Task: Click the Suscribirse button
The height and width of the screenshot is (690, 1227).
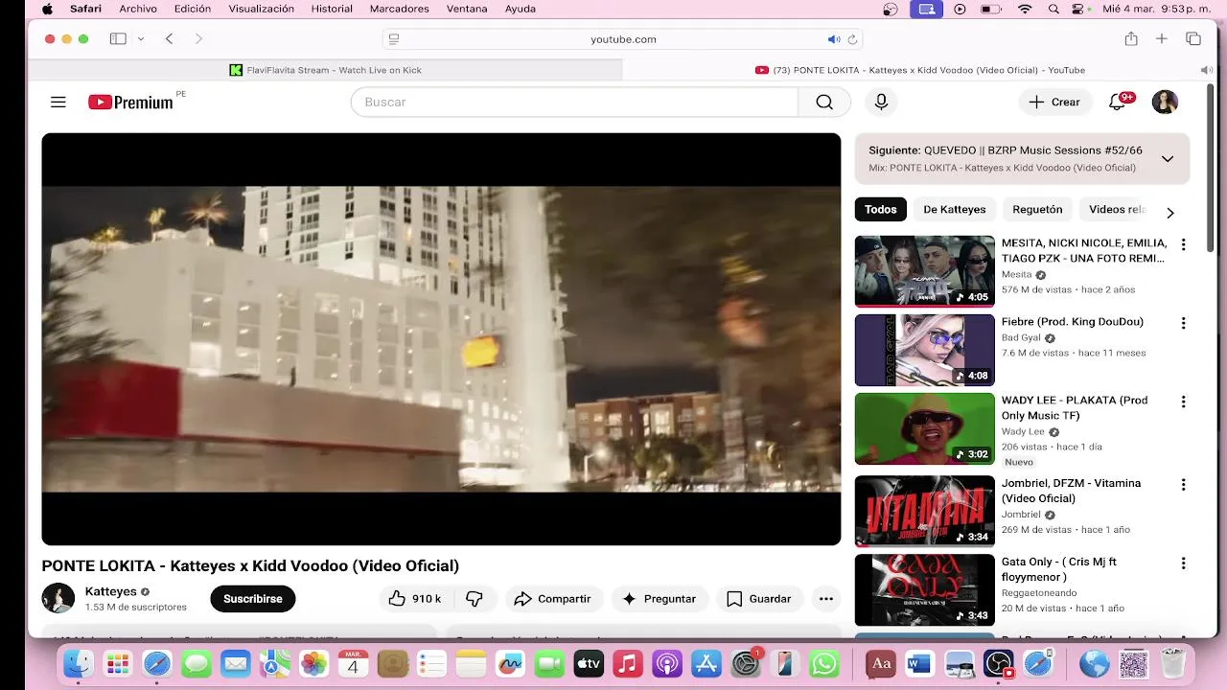Action: 253,599
